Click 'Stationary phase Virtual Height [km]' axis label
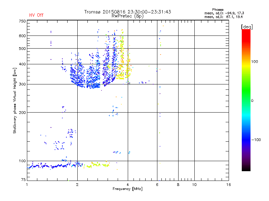 click(x=15, y=100)
